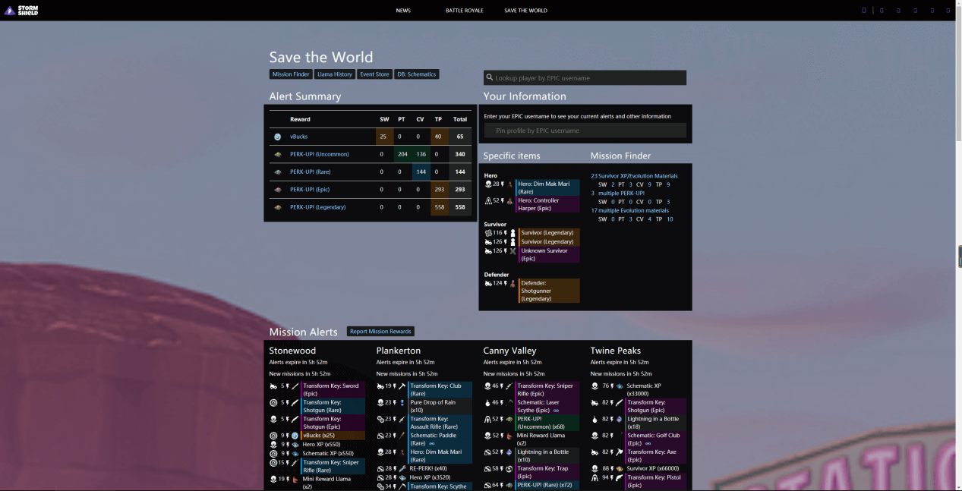The image size is (962, 491).
Task: Open the Event Store button
Action: (x=374, y=74)
